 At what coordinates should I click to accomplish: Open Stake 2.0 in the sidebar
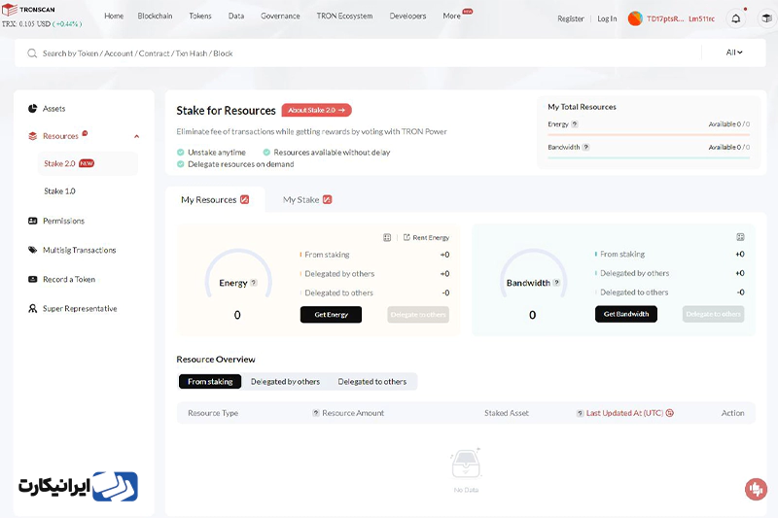coord(88,163)
